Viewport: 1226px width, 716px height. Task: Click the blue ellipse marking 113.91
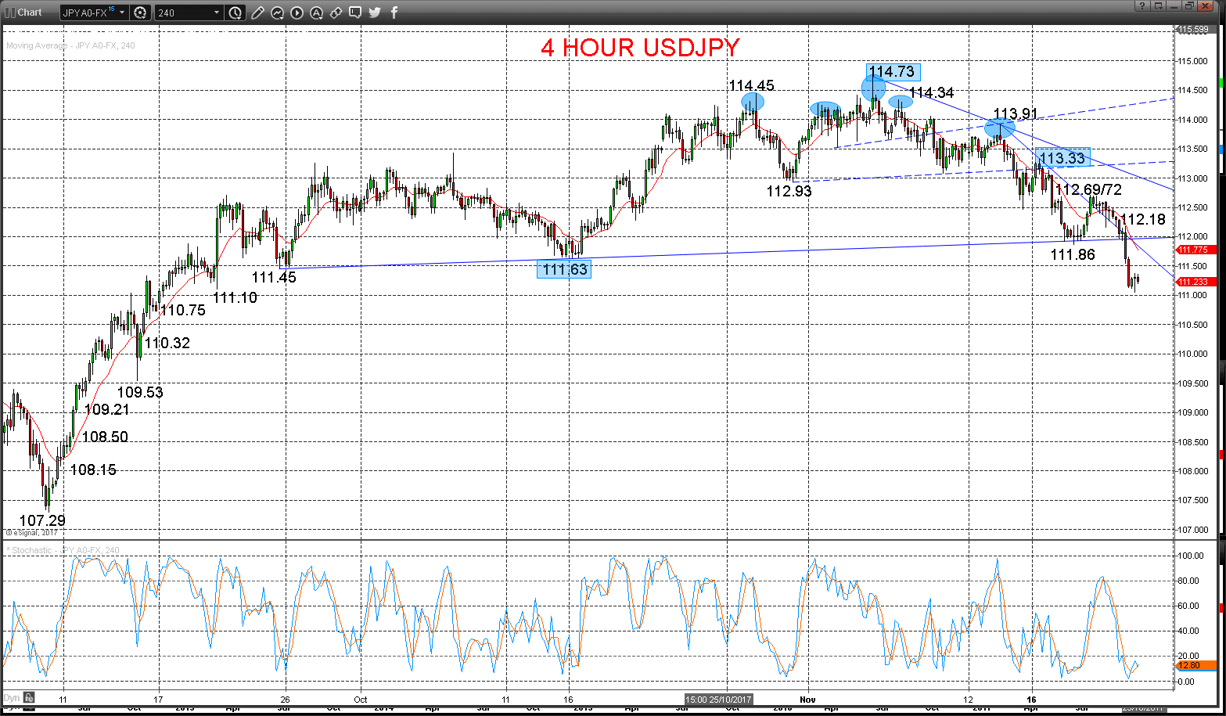(x=1000, y=128)
